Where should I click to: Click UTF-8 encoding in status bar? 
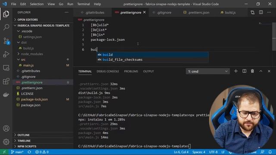click(x=213, y=152)
